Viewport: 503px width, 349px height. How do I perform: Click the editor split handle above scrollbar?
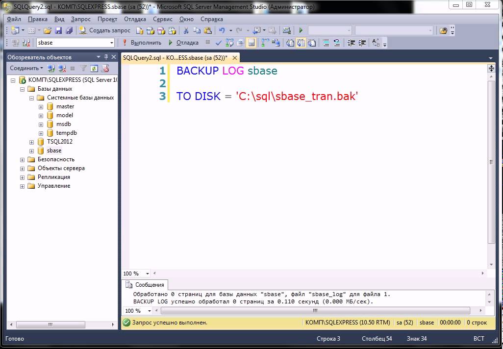click(x=491, y=68)
